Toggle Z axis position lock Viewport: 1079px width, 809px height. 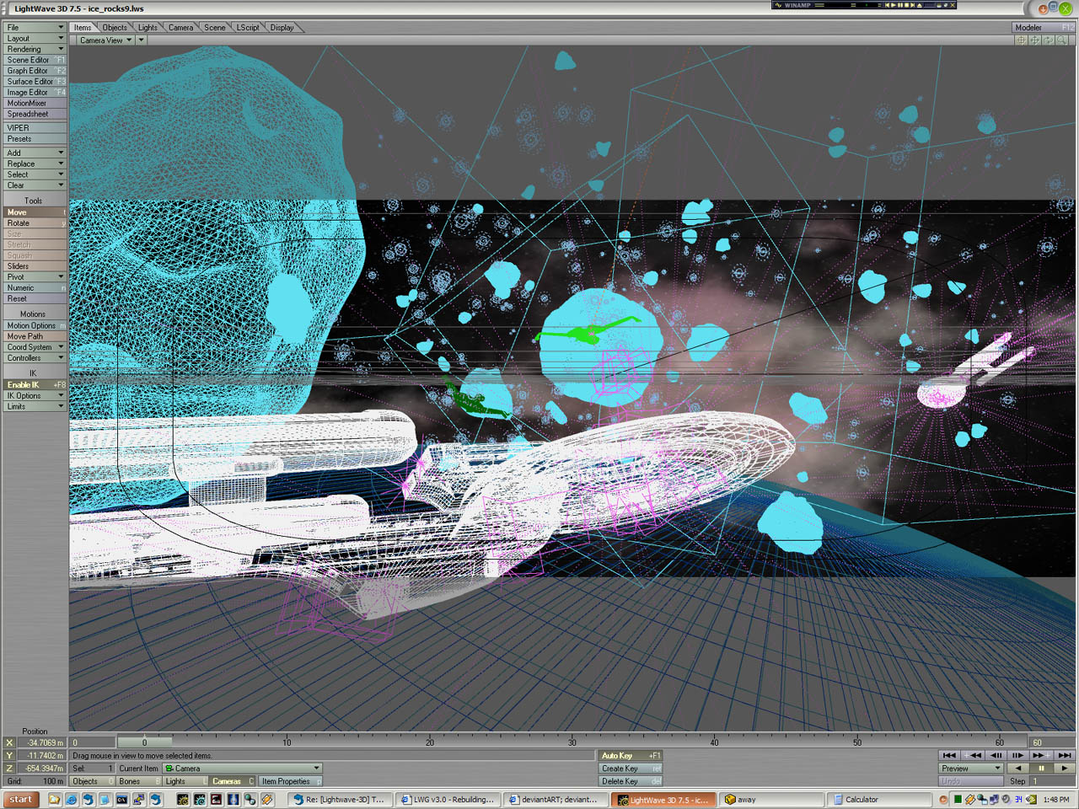[9, 769]
